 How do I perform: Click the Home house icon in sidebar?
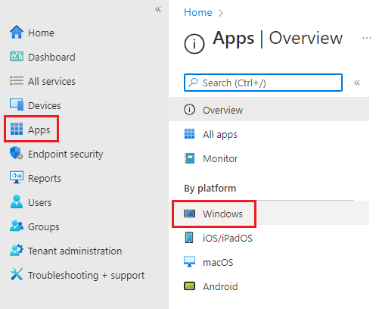pos(17,32)
